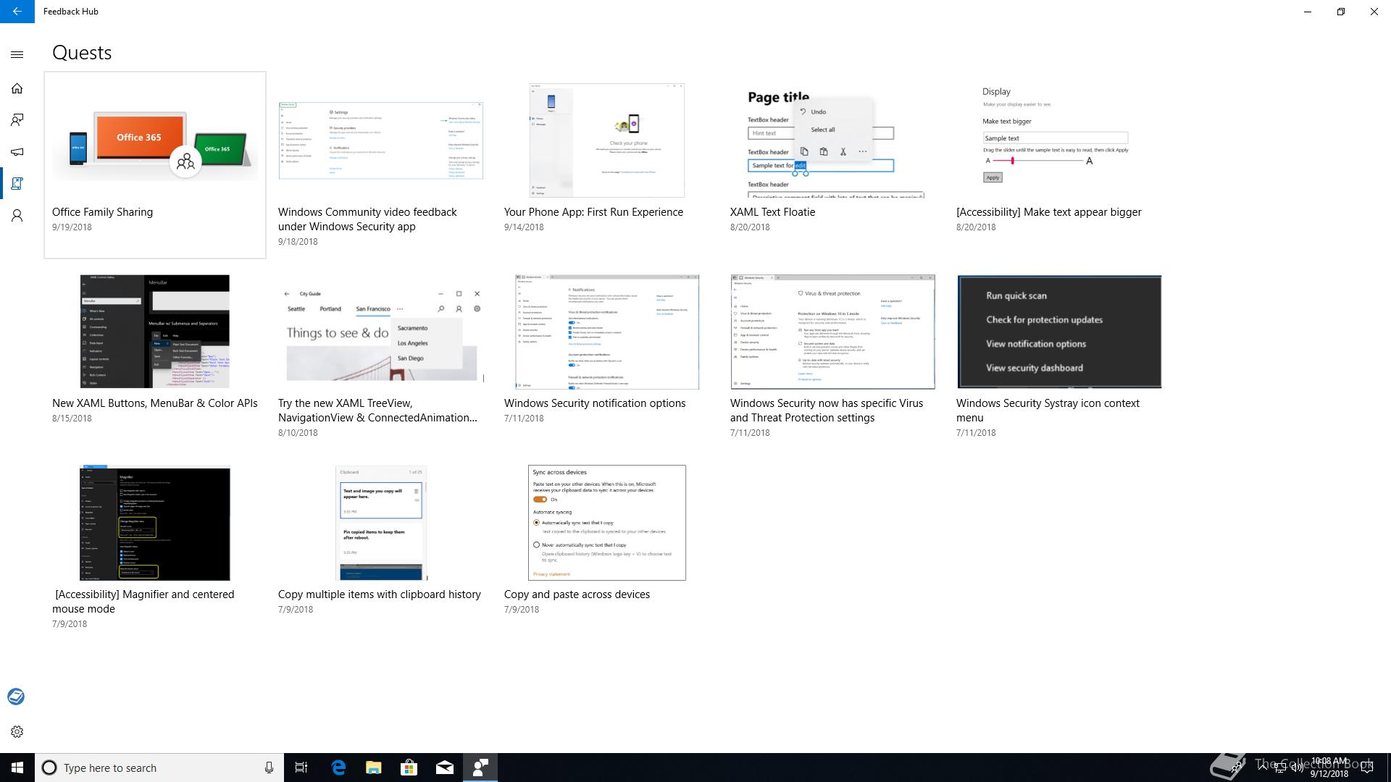Click the Cortana circle icon

point(49,768)
